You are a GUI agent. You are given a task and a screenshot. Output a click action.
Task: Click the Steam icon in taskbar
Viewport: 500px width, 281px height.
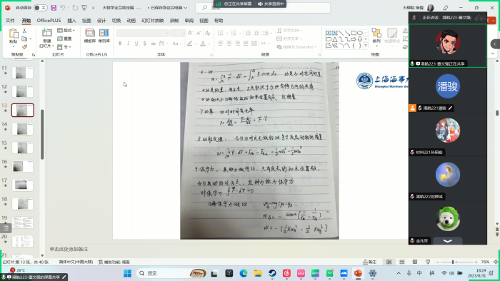pos(272,273)
